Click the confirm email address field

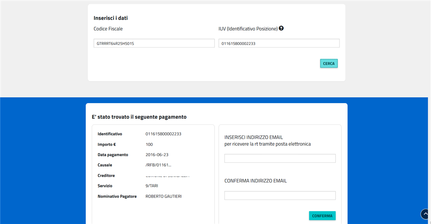280,196
